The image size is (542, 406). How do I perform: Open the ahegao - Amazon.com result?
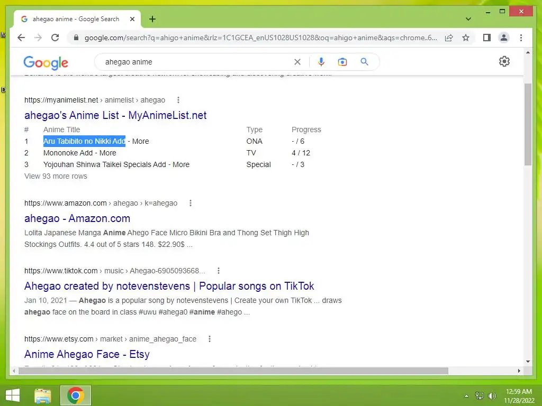click(x=77, y=218)
